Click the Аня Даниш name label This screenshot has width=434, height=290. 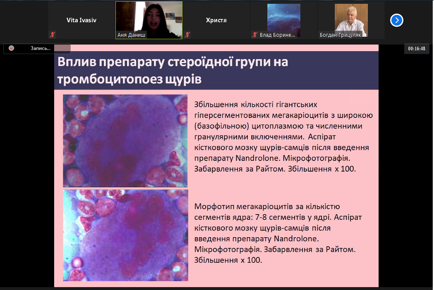click(x=132, y=35)
